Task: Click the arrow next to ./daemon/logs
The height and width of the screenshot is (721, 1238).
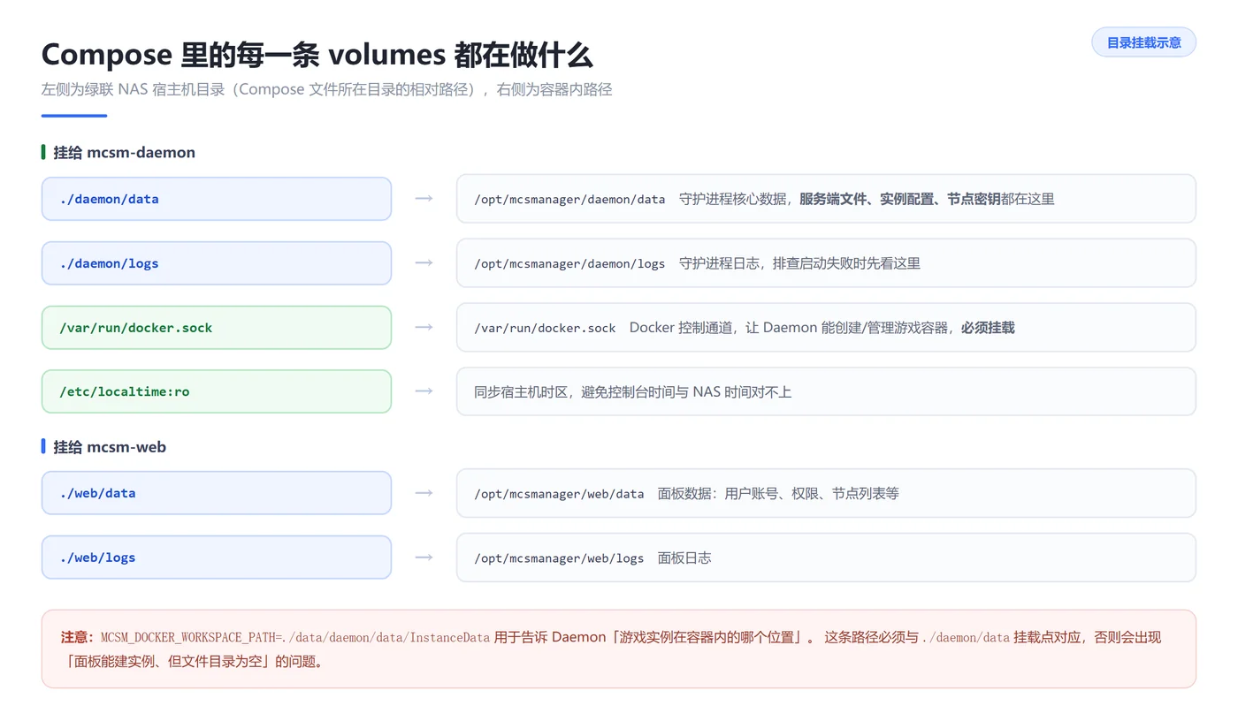Action: (x=424, y=263)
